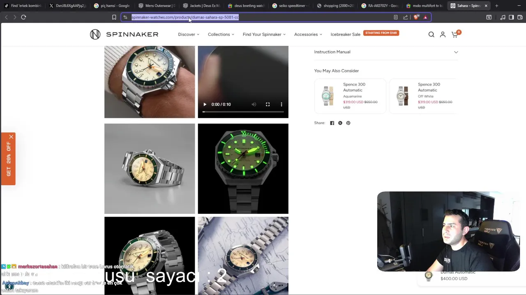Screen dimensions: 526x295
Task: Click the Off White Spence 300 watch image
Action: (403, 96)
